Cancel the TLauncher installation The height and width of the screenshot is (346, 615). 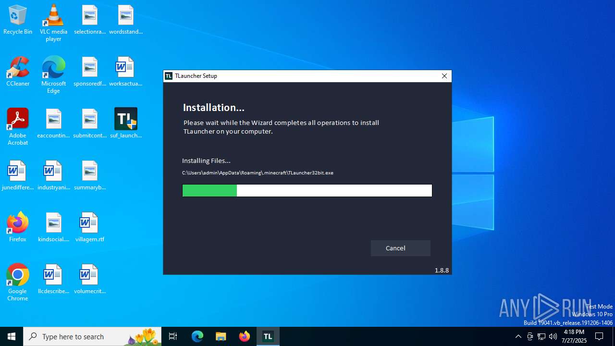tap(400, 248)
